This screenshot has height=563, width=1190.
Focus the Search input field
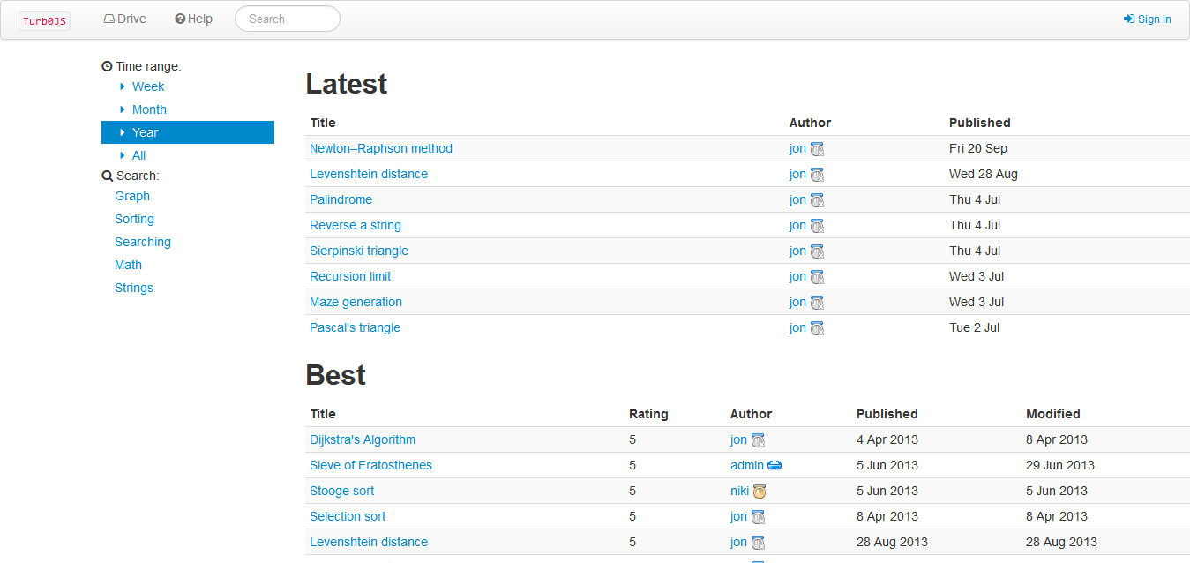click(x=288, y=19)
